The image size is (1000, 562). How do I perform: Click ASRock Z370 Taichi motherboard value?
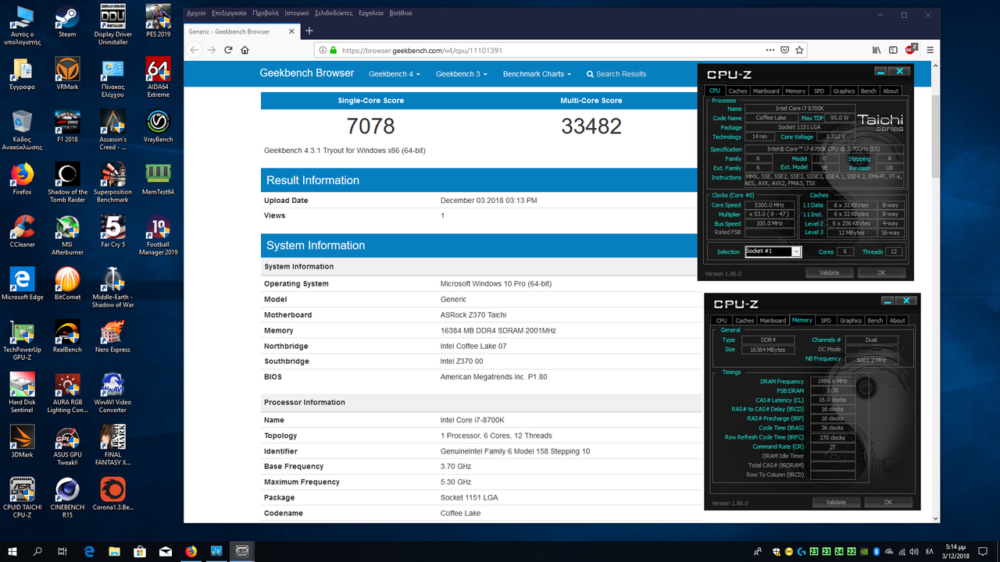coord(473,315)
